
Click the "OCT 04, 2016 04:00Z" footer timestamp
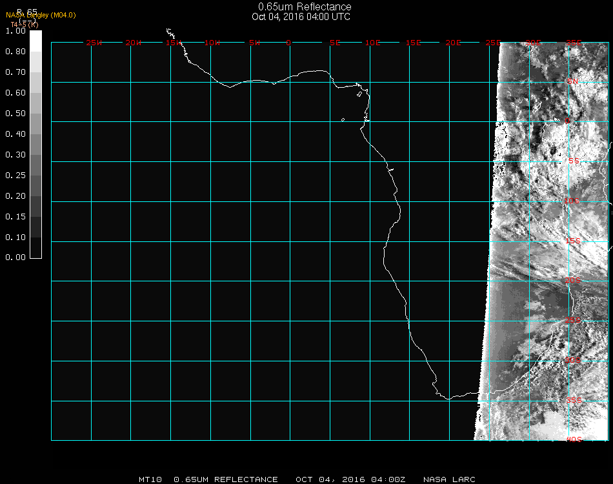[350, 479]
